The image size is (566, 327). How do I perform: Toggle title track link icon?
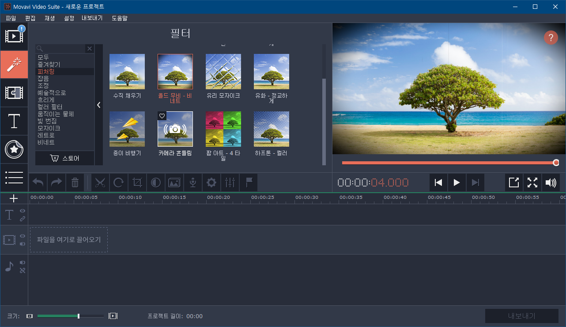point(23,219)
